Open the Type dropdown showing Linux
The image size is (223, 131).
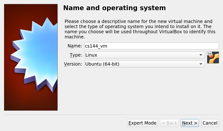point(144,55)
